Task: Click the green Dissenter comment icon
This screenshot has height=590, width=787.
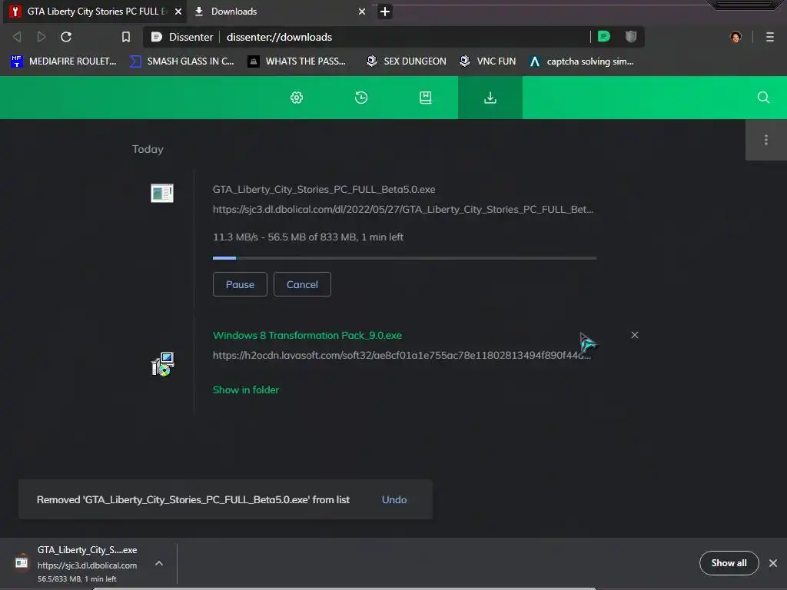Action: [x=604, y=36]
